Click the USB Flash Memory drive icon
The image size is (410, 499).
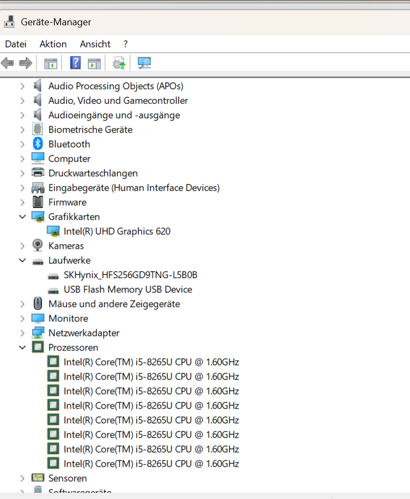53,291
